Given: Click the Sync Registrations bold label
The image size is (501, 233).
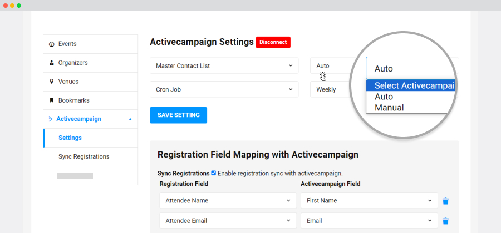Looking at the screenshot, I should tap(183, 174).
